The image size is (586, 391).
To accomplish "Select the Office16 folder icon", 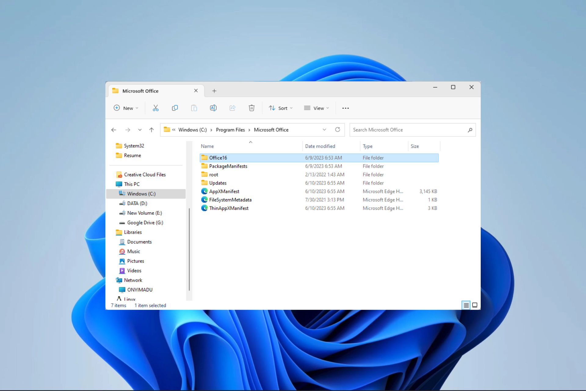I will point(204,158).
